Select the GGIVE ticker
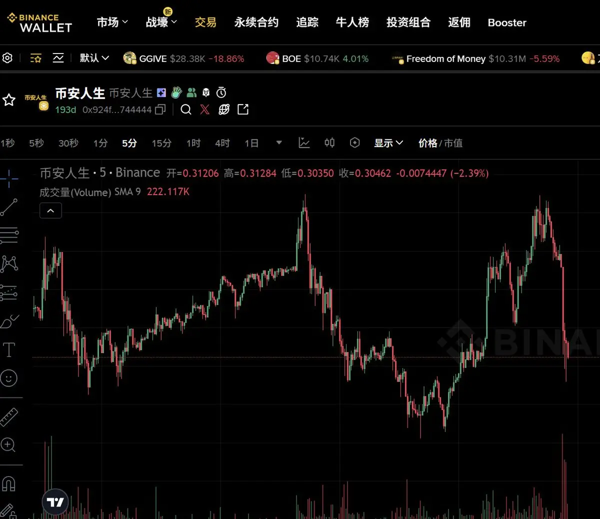This screenshot has width=600, height=519. click(x=184, y=58)
